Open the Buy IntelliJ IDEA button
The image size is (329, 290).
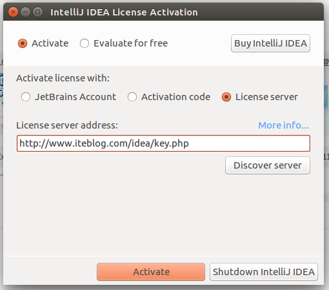270,43
